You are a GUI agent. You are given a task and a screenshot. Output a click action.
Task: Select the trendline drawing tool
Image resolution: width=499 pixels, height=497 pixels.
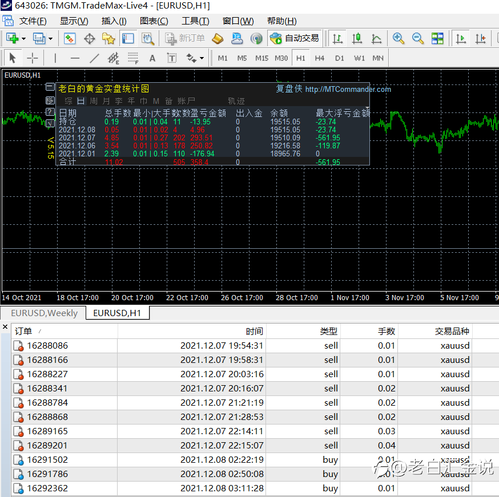94,58
